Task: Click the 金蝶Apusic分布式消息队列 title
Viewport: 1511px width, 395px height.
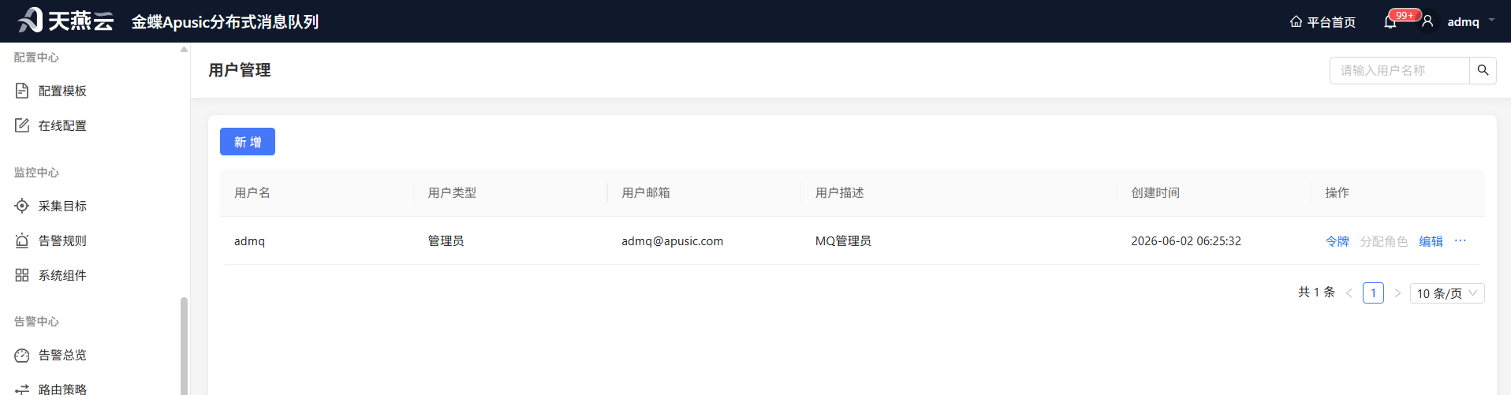Action: [225, 22]
